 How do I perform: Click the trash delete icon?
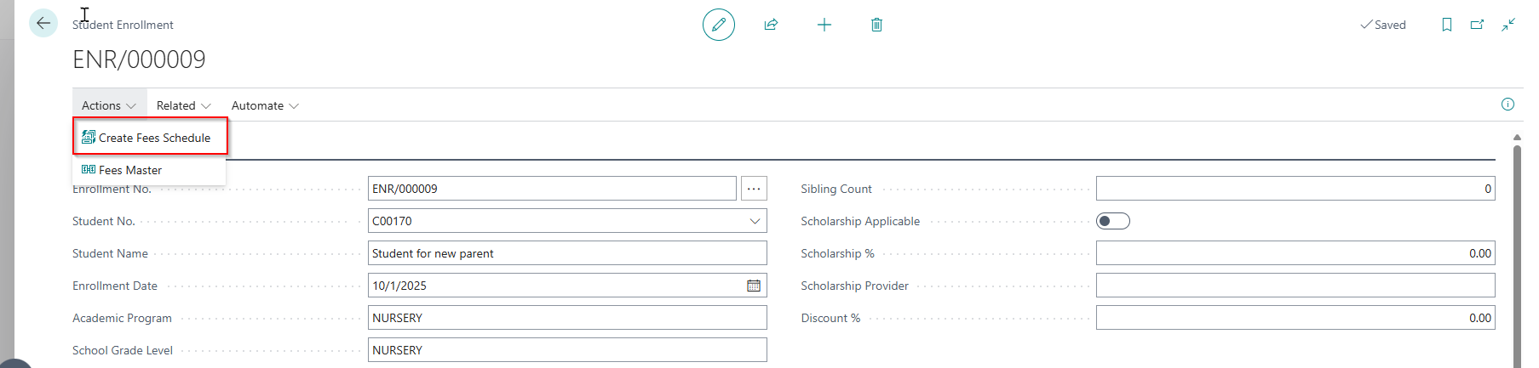tap(876, 25)
